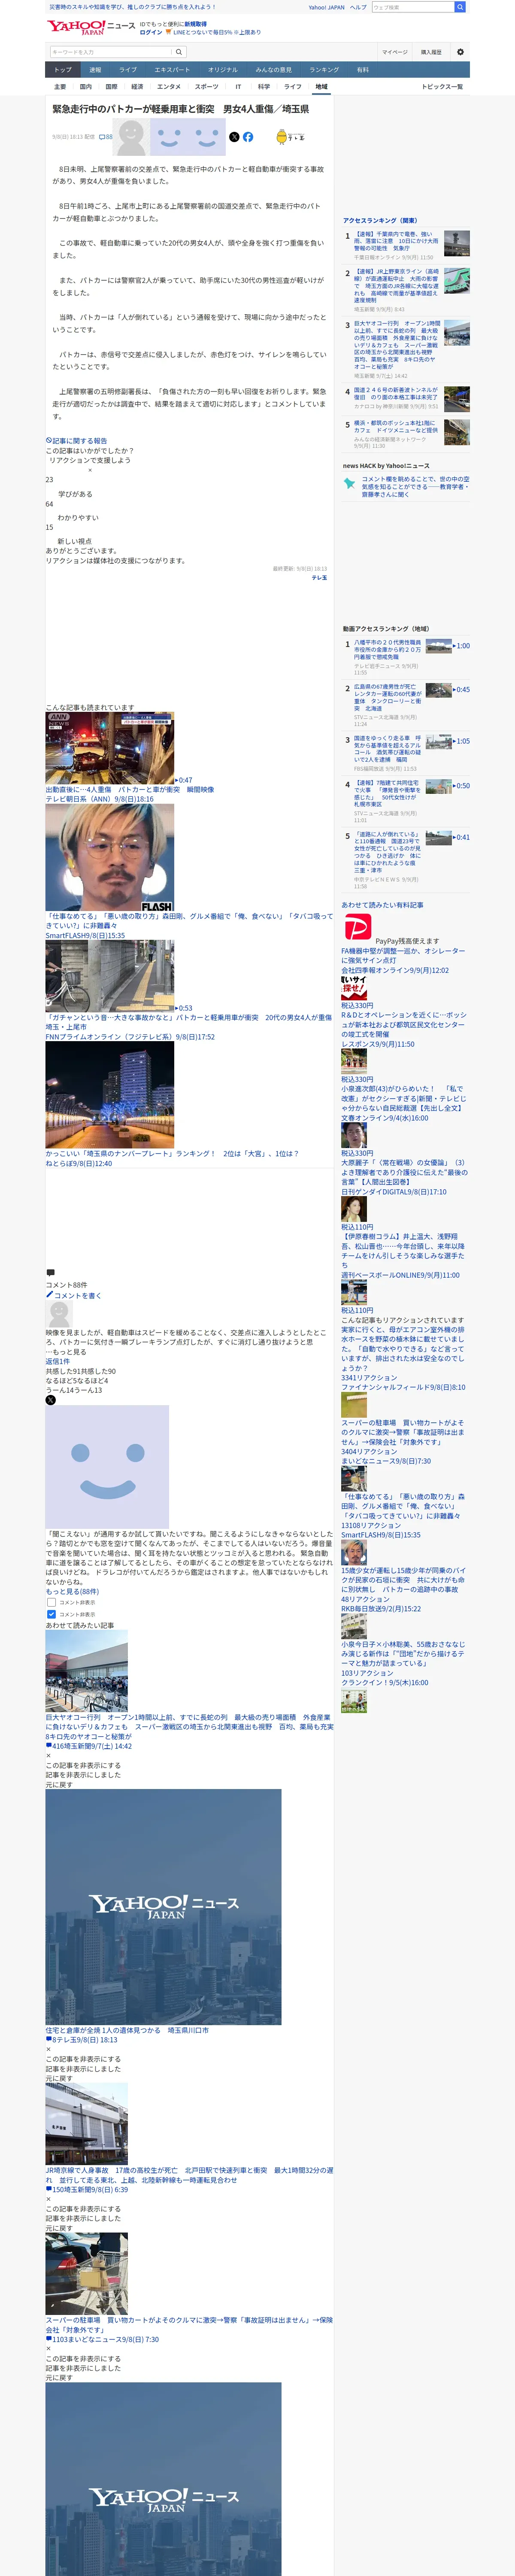Click the blue web search button
The height and width of the screenshot is (2576, 515).
[460, 7]
